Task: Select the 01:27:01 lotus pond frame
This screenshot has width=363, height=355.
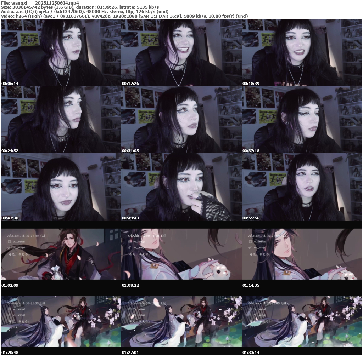Action: tap(181, 321)
